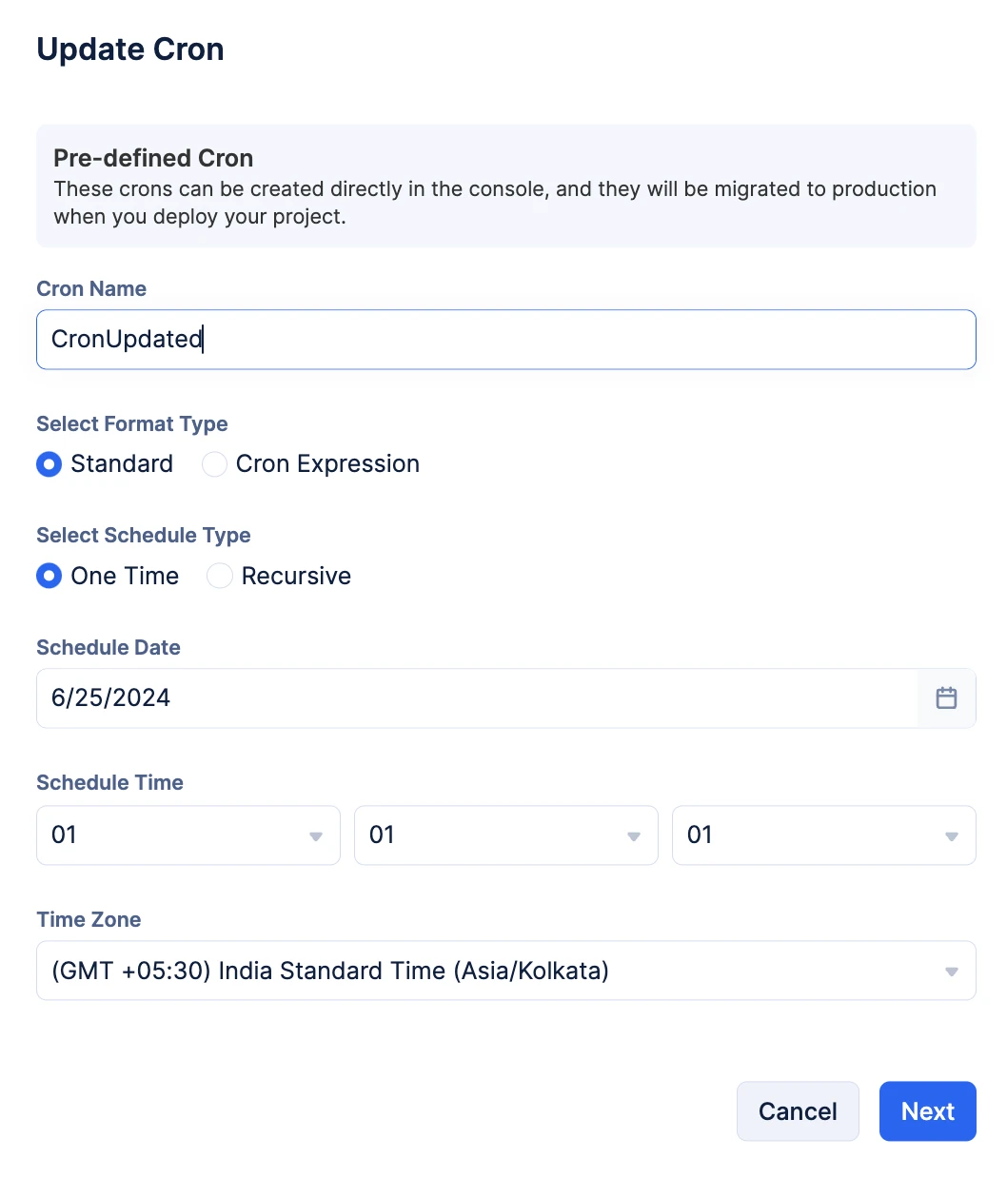The image size is (1007, 1178).
Task: Open the Schedule Date calendar picker icon
Action: pos(946,698)
